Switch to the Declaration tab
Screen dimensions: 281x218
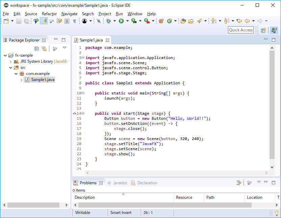tap(144, 183)
